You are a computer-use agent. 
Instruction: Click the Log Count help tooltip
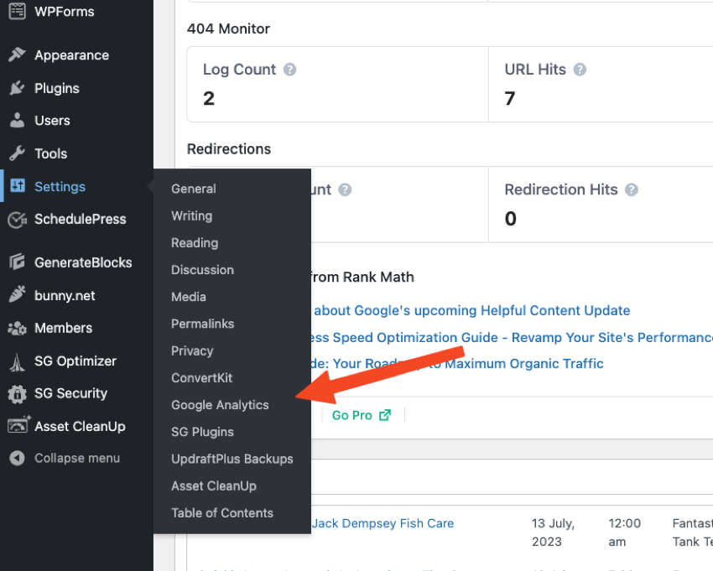tap(289, 70)
